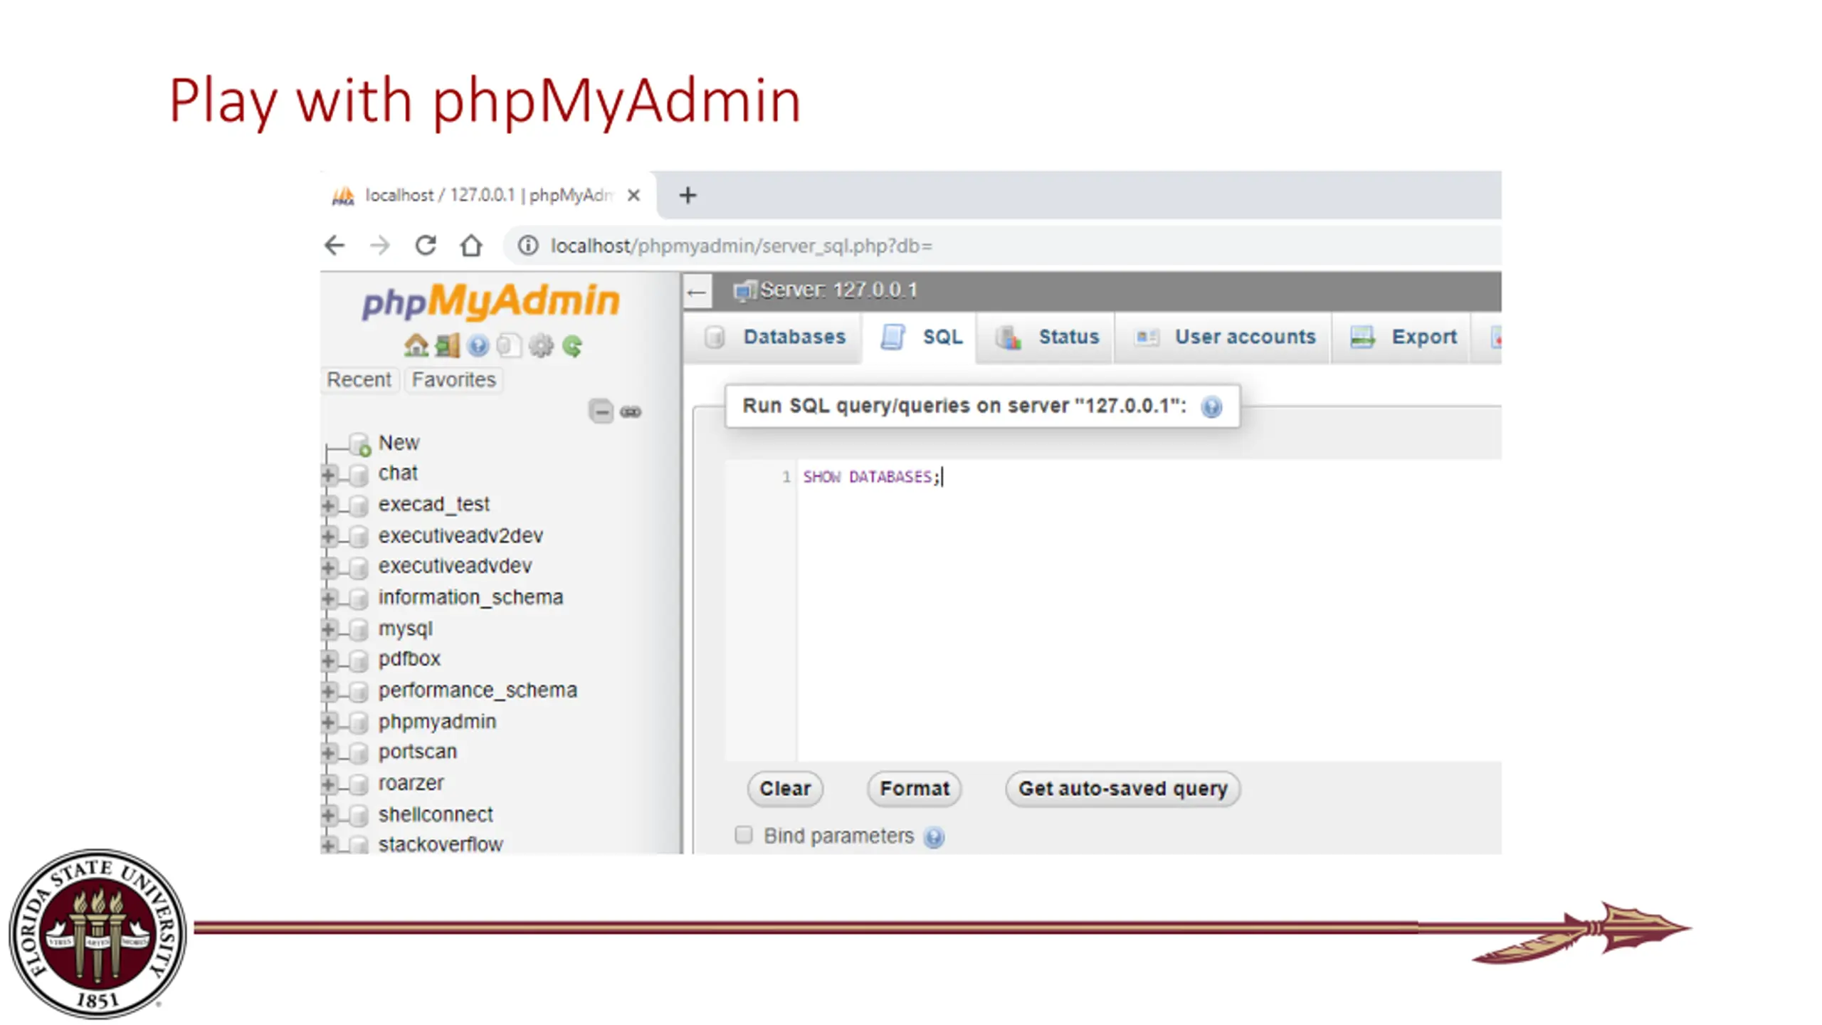The height and width of the screenshot is (1025, 1822).
Task: Click browser reload page button
Action: pos(426,246)
